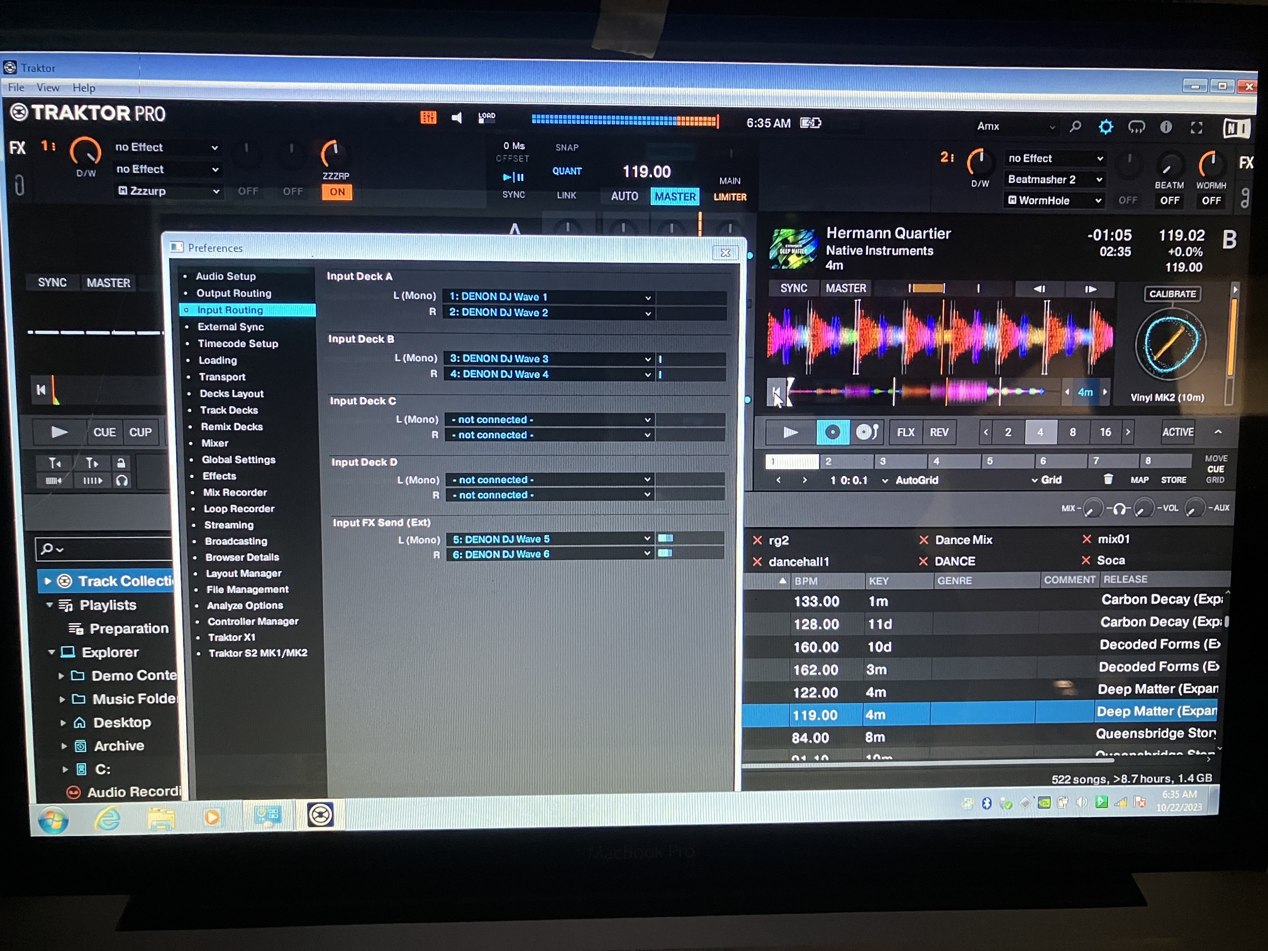This screenshot has width=1268, height=951.
Task: Play Deck B
Action: tap(791, 432)
